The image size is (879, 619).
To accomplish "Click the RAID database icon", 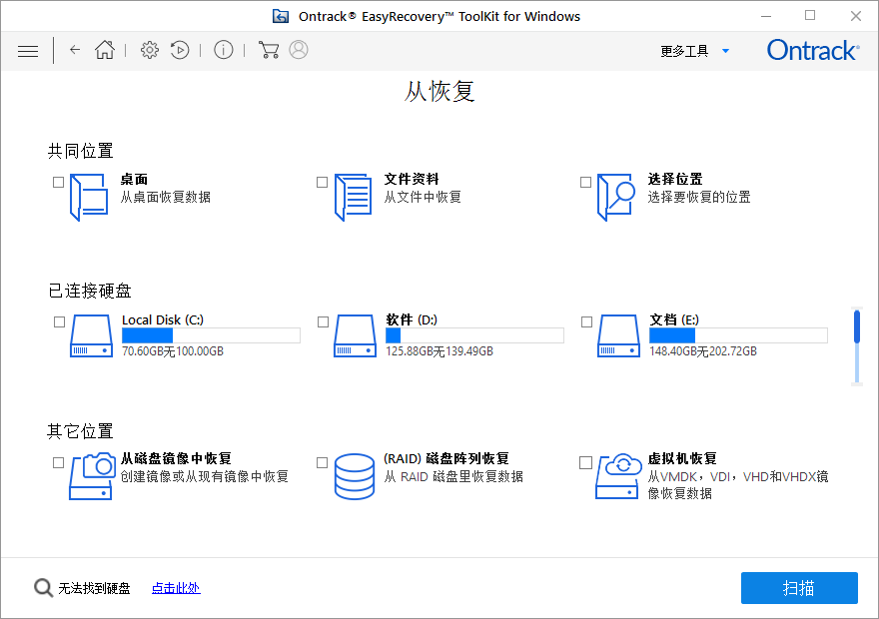I will pos(355,476).
